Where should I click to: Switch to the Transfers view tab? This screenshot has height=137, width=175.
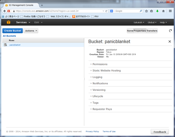pos(152,31)
